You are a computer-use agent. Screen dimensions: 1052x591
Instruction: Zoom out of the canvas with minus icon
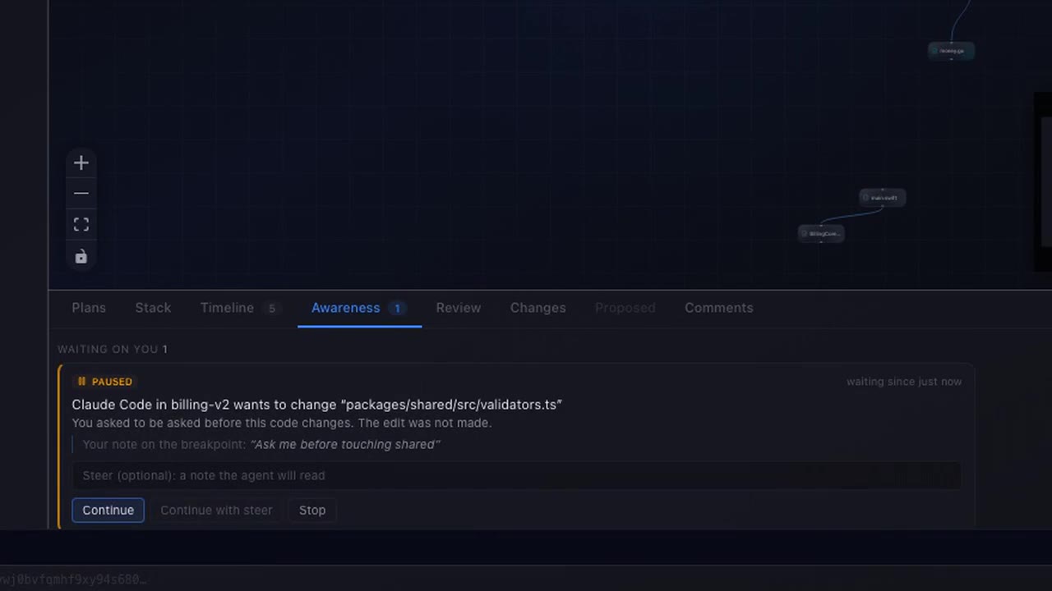tap(81, 193)
